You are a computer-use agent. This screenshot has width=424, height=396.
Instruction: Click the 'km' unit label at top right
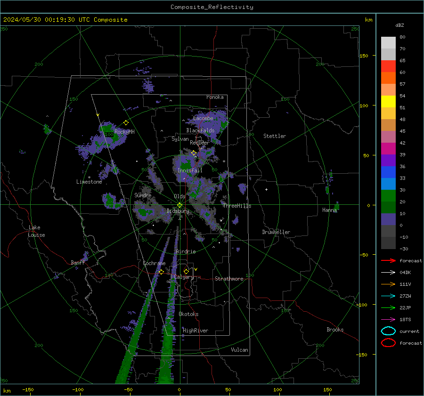(x=368, y=20)
